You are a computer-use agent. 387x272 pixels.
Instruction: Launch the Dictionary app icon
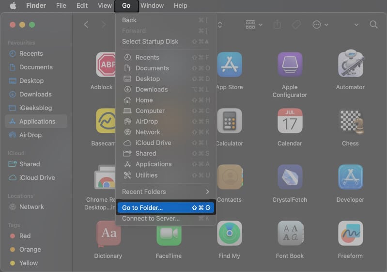108,234
